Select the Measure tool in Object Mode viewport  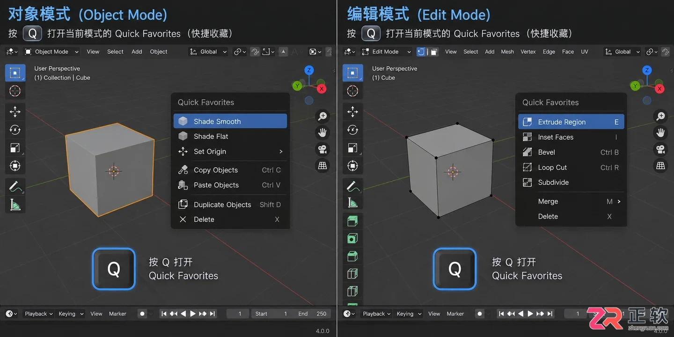point(15,205)
